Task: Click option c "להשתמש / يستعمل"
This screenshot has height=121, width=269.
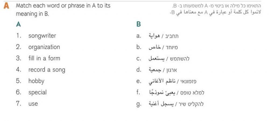Action: [169, 59]
